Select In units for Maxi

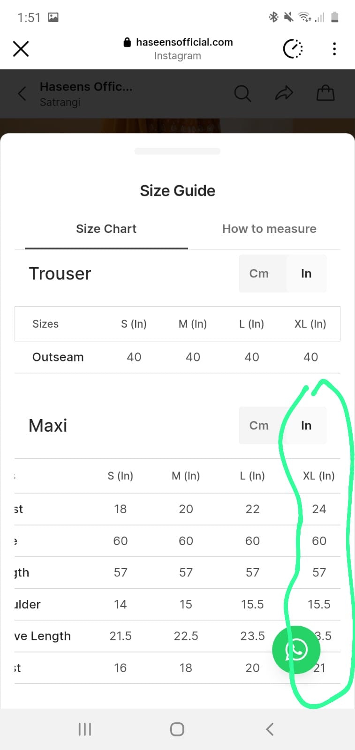click(x=306, y=425)
